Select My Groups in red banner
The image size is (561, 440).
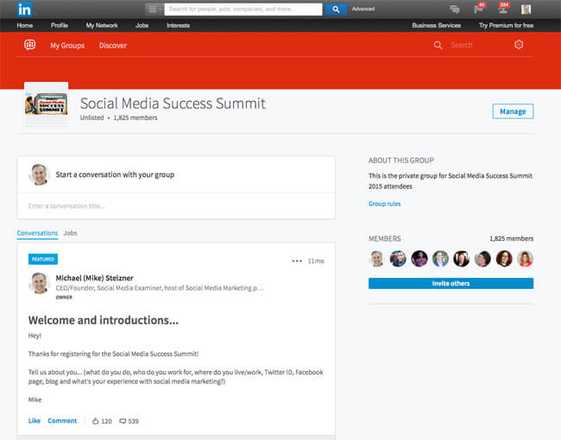pyautogui.click(x=67, y=46)
